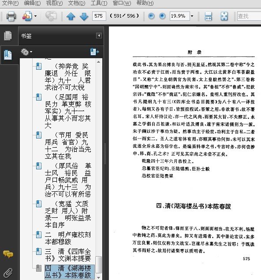Open the 窗口(W) menu
261x280 pixels.
[x=122, y=3]
